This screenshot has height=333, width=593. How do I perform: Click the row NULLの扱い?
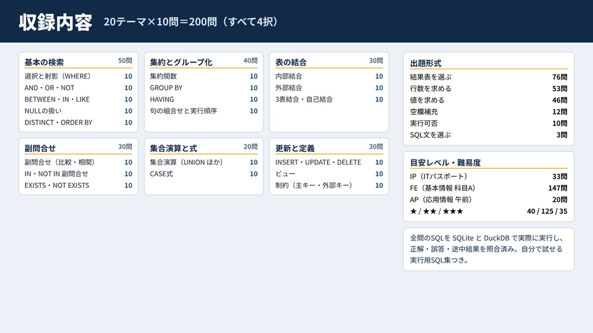point(78,111)
